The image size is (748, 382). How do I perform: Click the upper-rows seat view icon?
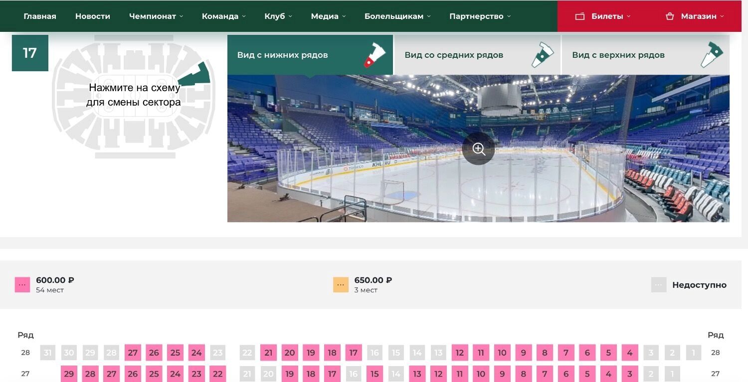tap(712, 55)
